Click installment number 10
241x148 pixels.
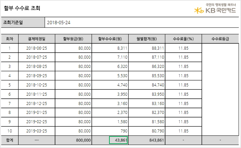point(10,131)
